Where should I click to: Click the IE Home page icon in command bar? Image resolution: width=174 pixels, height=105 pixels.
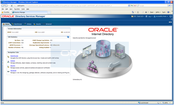coord(133,12)
